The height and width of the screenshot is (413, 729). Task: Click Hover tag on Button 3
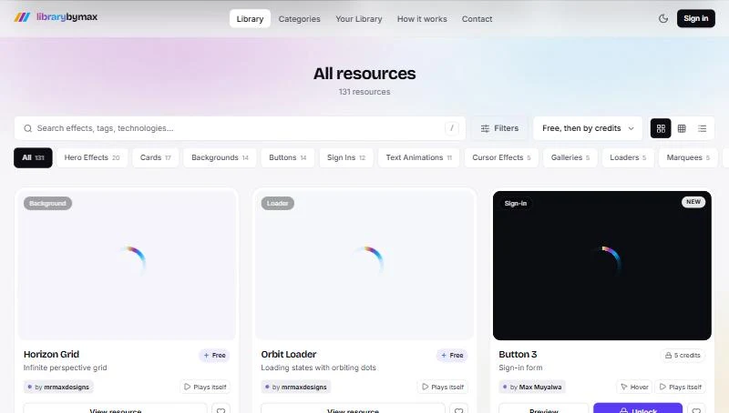coord(634,387)
